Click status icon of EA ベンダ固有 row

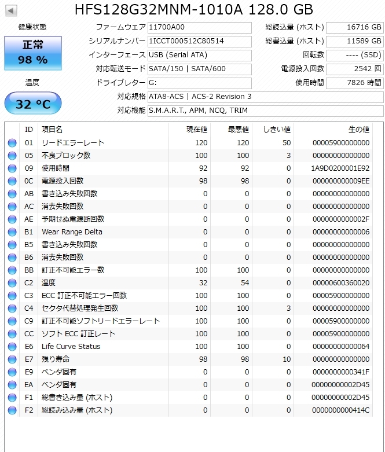click(x=12, y=385)
